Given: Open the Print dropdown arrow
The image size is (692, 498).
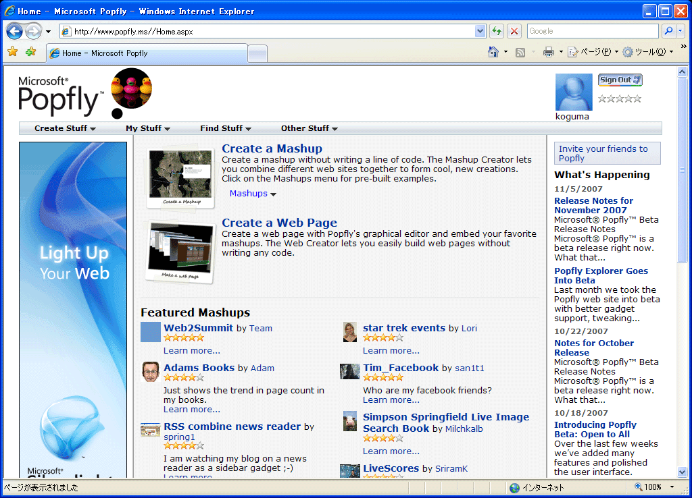Looking at the screenshot, I should pyautogui.click(x=561, y=52).
